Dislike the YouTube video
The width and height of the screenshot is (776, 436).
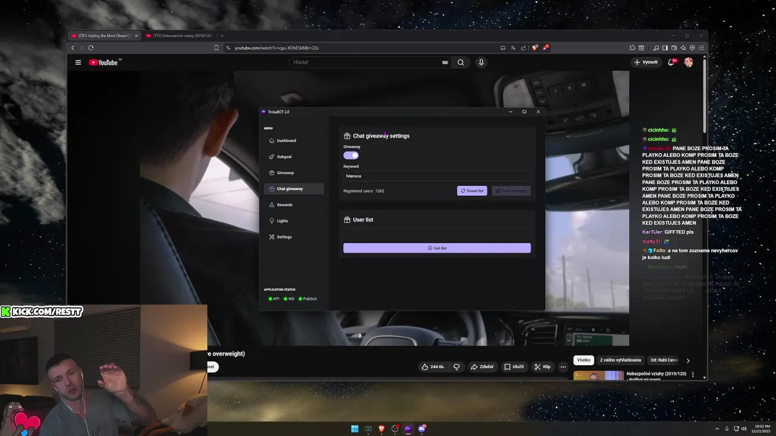click(x=457, y=366)
